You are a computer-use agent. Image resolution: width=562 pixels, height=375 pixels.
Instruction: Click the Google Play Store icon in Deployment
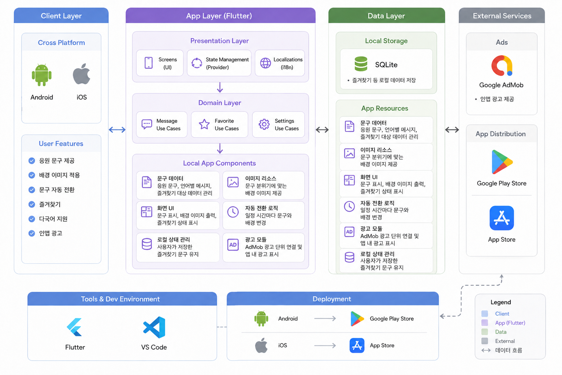(357, 319)
